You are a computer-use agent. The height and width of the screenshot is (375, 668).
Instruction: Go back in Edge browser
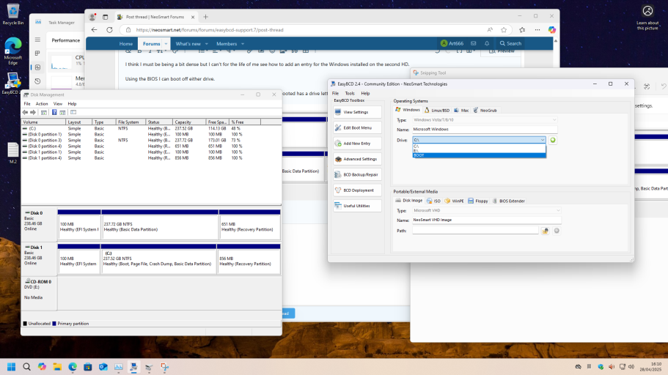tap(94, 30)
